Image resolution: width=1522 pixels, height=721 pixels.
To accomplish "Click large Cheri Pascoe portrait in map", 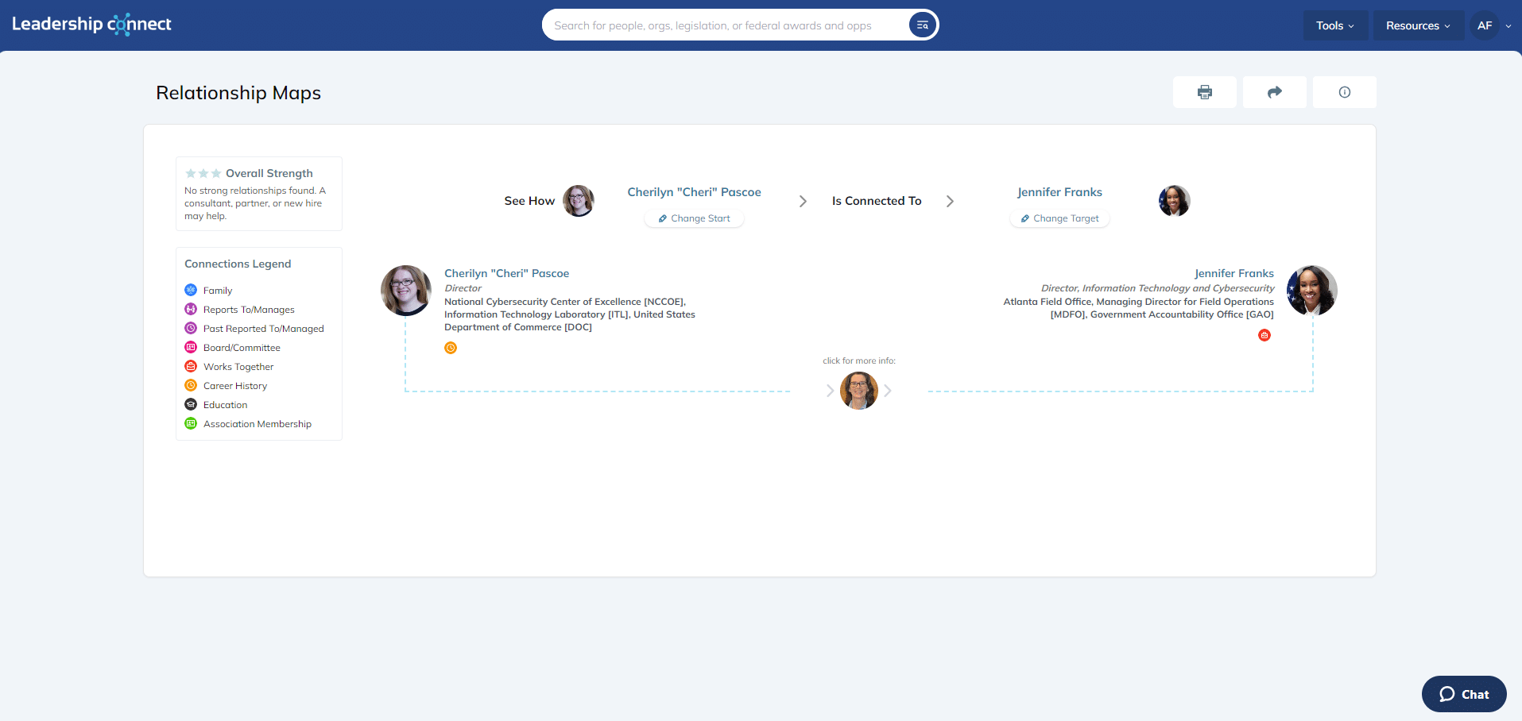I will 406,291.
